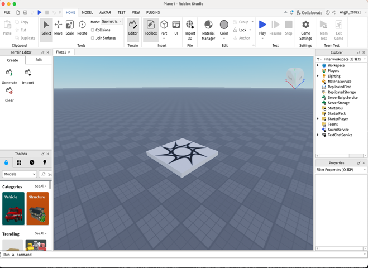Screen dimensions: 368x268
Task: Select the Move tool in ribbon
Action: click(x=58, y=28)
